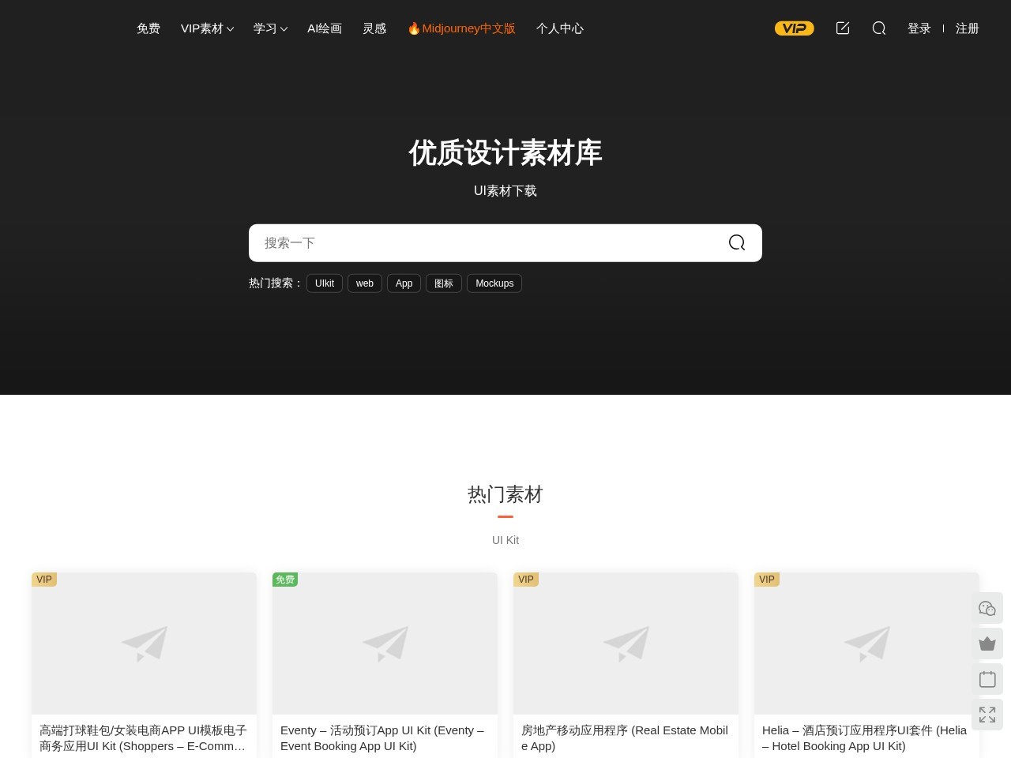Click the 热门素材 section heading
This screenshot has width=1011, height=758.
[x=505, y=494]
